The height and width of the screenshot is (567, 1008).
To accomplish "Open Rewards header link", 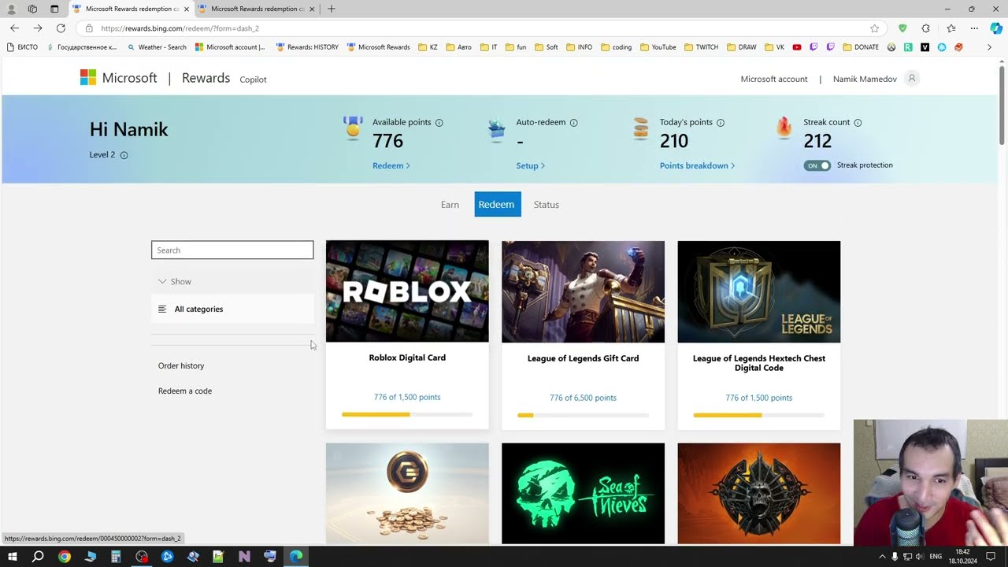I will click(x=206, y=78).
